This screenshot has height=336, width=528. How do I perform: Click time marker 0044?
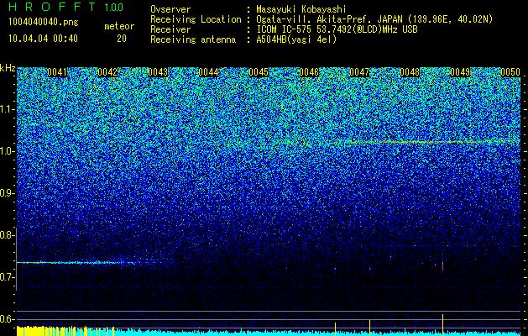(208, 72)
